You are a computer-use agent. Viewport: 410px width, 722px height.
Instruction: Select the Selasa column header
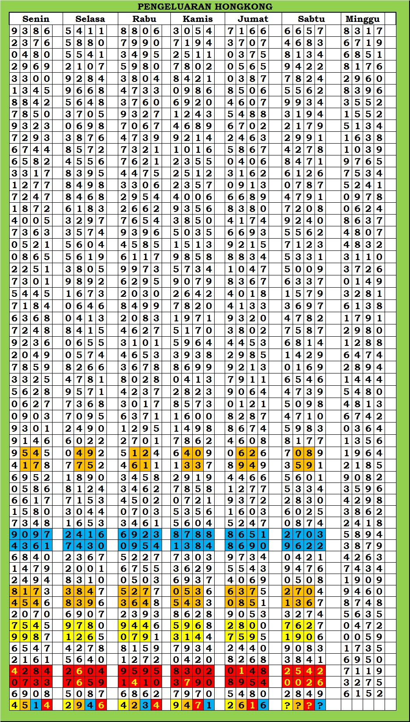90,19
